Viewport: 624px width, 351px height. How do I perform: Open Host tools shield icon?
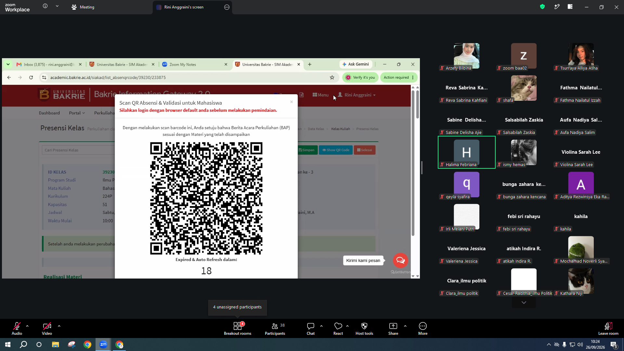(x=364, y=328)
